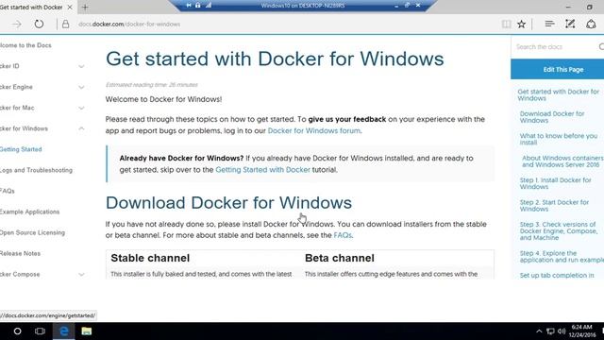
Task: Follow the Docker for Windows forum link
Action: pos(314,130)
